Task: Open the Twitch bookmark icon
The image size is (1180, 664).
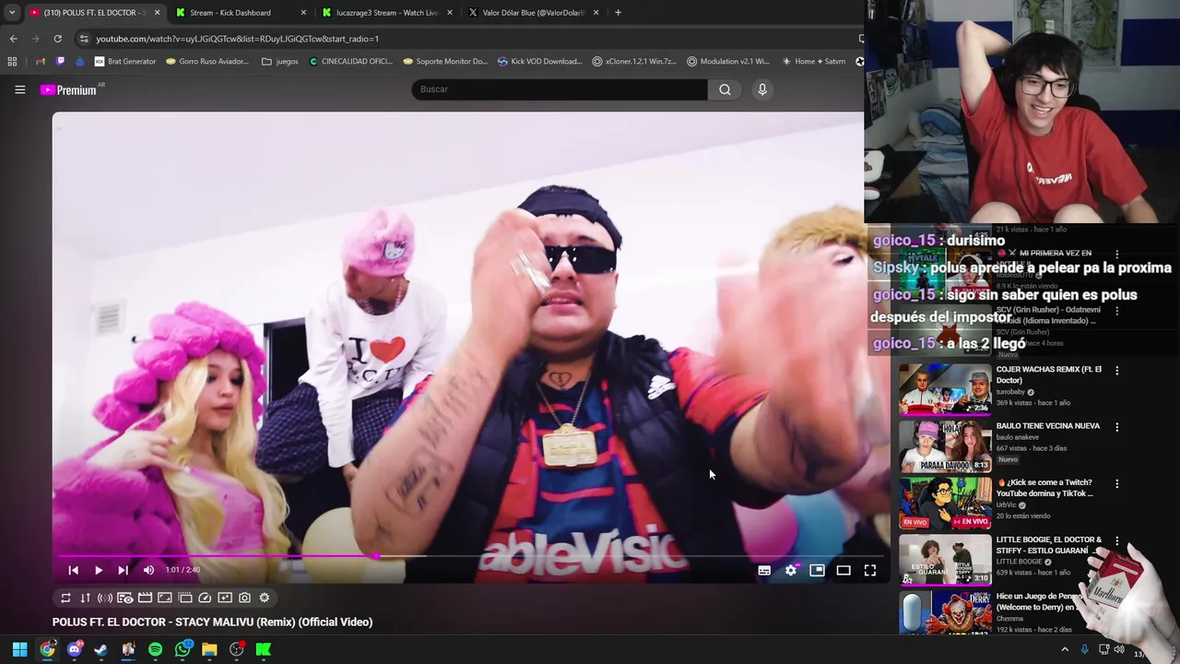Action: (x=61, y=62)
